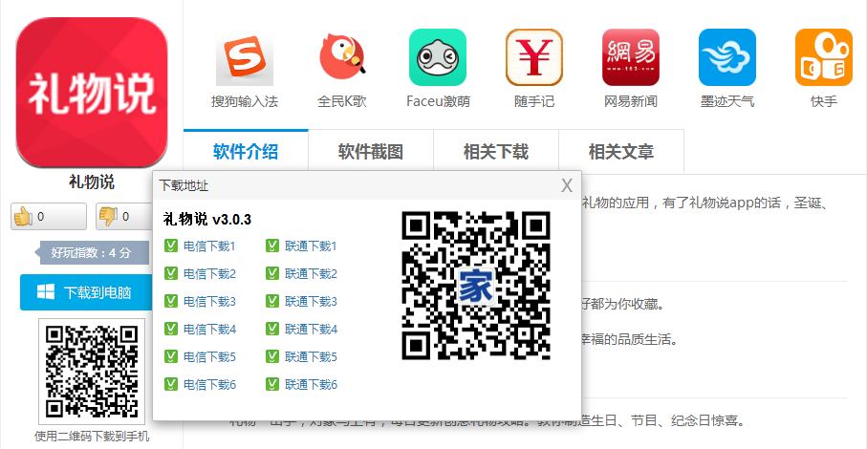Image resolution: width=867 pixels, height=449 pixels.
Task: Click the 墨迹天气 text label
Action: [727, 101]
